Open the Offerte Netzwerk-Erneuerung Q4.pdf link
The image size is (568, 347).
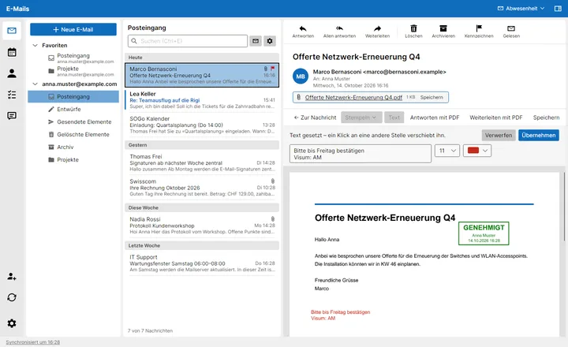pyautogui.click(x=353, y=97)
